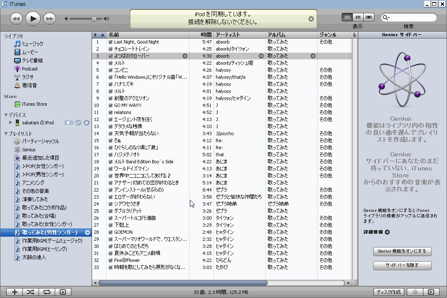Screen dimensions: 447x298
Task: Open ムービー library
Action: pyautogui.click(x=26, y=52)
